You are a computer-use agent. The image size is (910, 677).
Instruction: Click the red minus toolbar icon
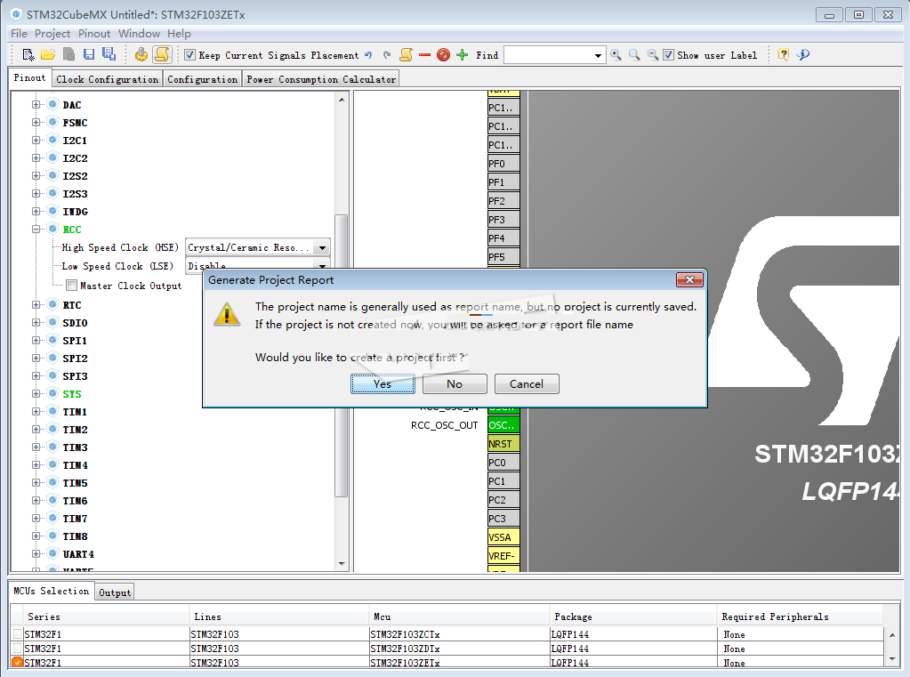pyautogui.click(x=424, y=55)
